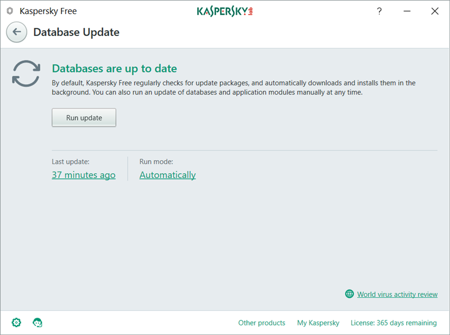Screen dimensions: 450x335
Task: Click the Kaspersky Lab logo
Action: coord(224,11)
